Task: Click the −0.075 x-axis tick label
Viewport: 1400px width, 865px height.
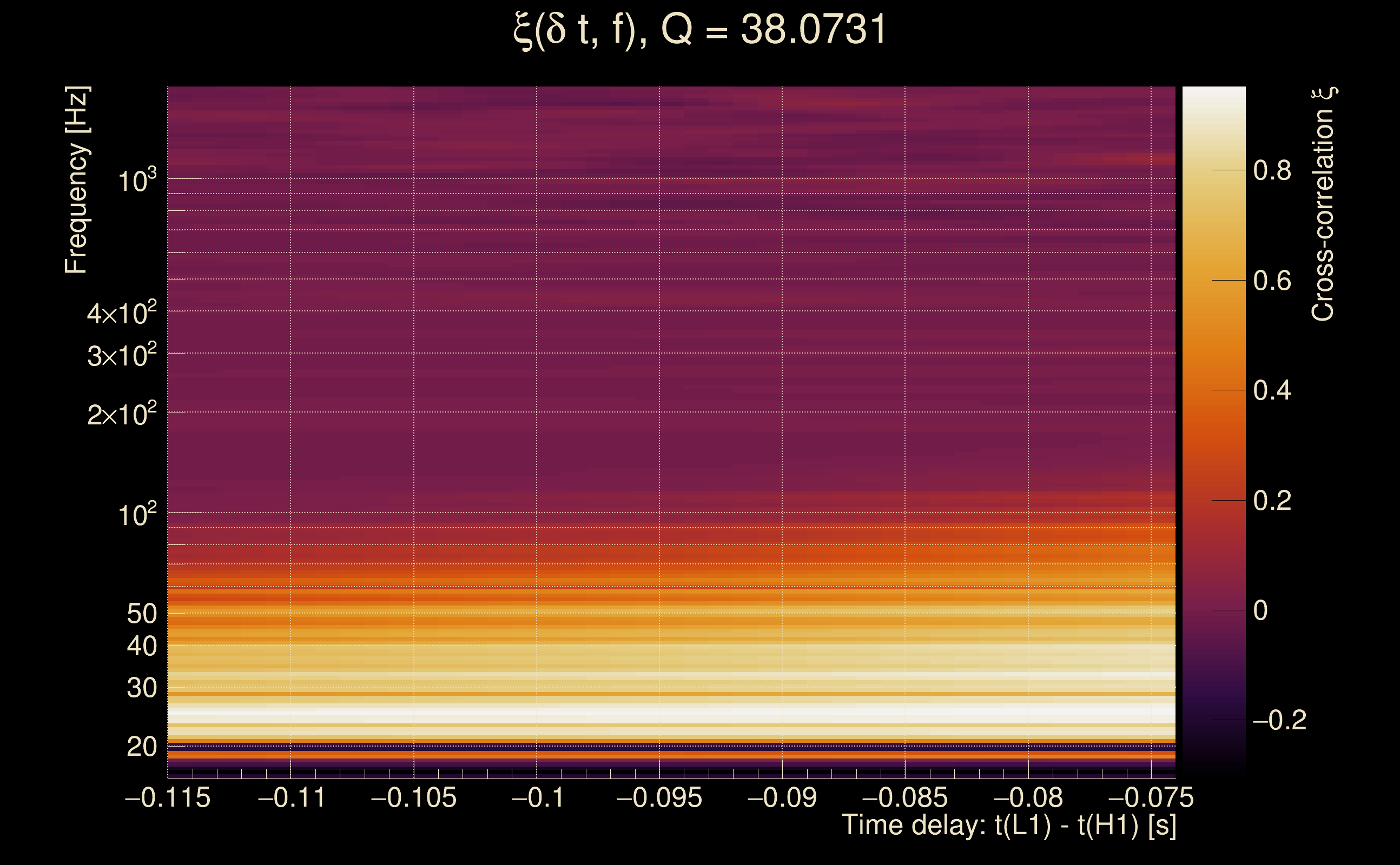Action: 1151,797
